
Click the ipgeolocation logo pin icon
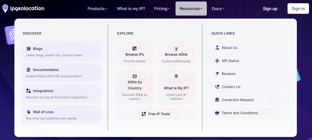pyautogui.click(x=5, y=9)
